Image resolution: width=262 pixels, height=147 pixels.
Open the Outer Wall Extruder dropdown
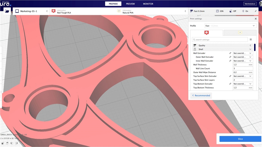tap(243, 57)
